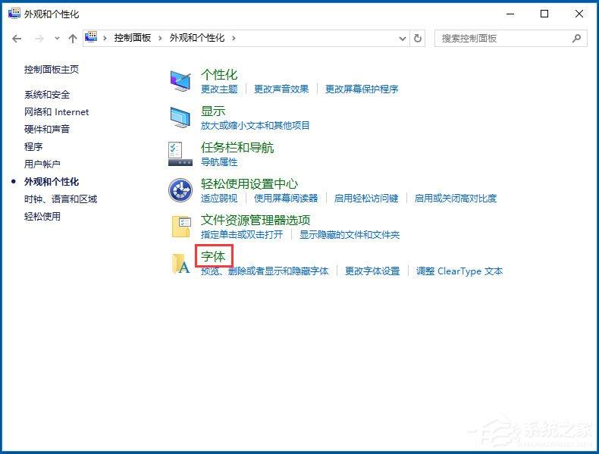This screenshot has width=599, height=454.
Task: Click 放大或缩小文本和其他项目 link
Action: point(256,126)
